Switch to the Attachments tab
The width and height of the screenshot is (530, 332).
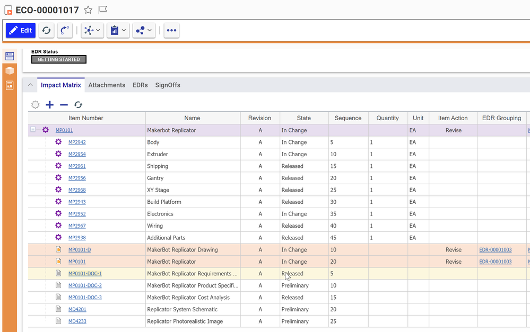click(x=107, y=85)
